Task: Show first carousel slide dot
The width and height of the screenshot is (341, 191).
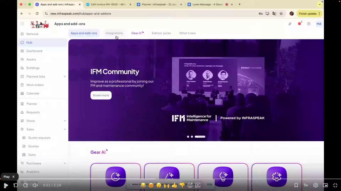Action: point(188,137)
